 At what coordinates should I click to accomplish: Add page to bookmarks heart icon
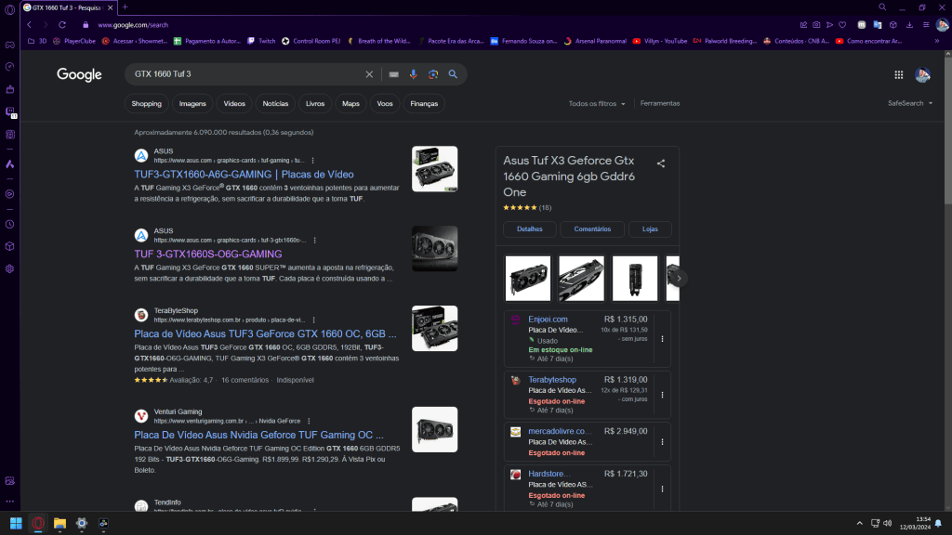tap(842, 25)
